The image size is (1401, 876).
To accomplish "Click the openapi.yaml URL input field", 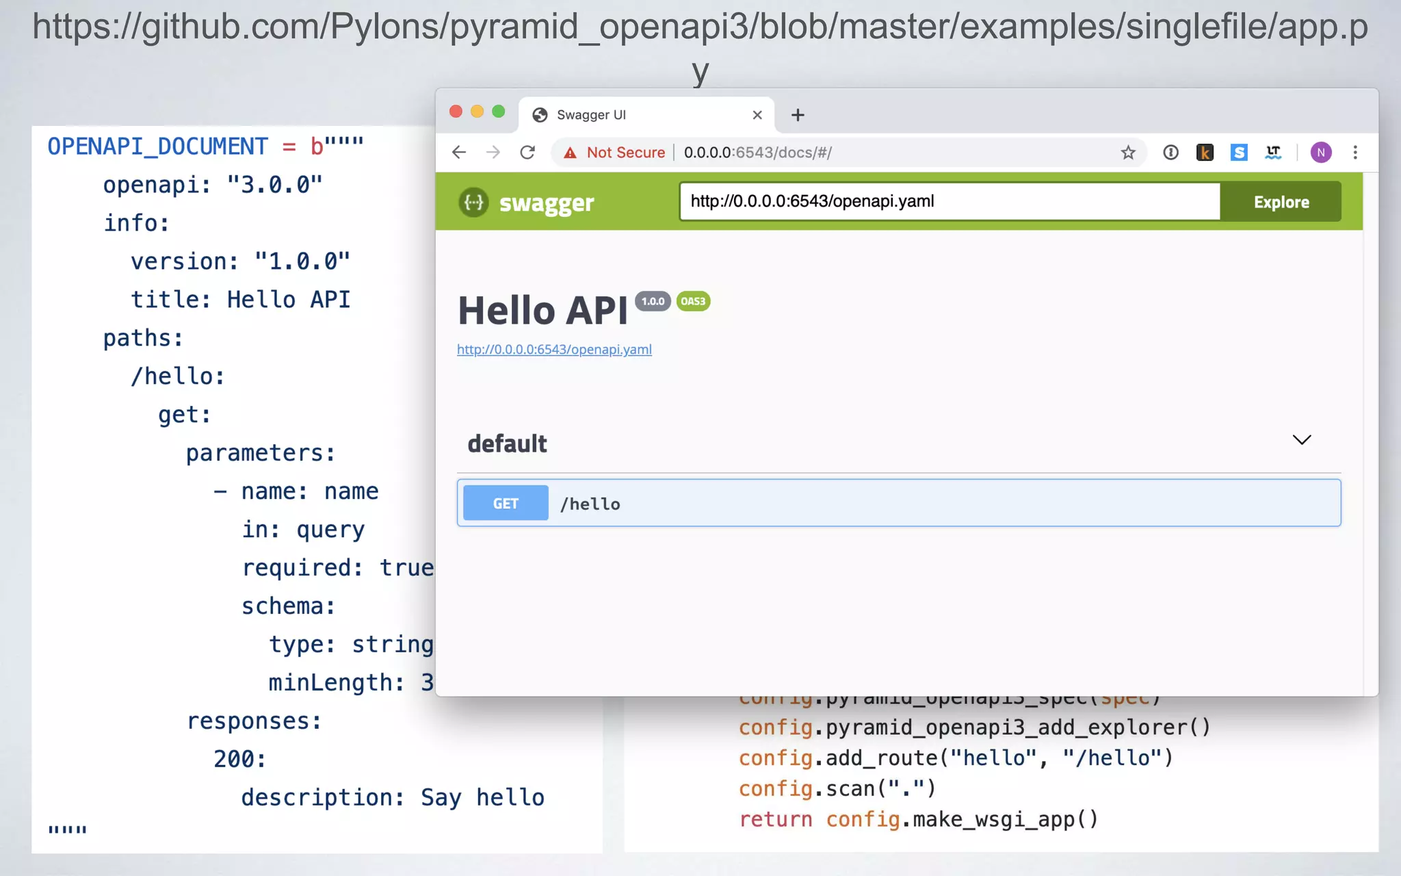I will pos(950,201).
